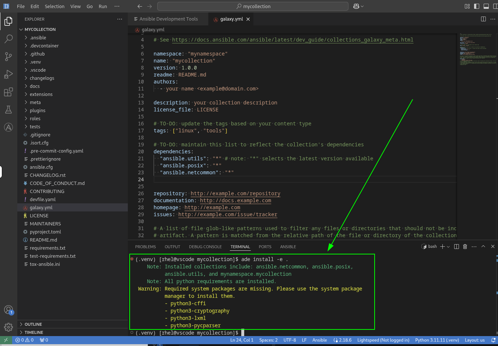The image size is (498, 346).
Task: Open the docs.example.com documentation link
Action: (235, 200)
